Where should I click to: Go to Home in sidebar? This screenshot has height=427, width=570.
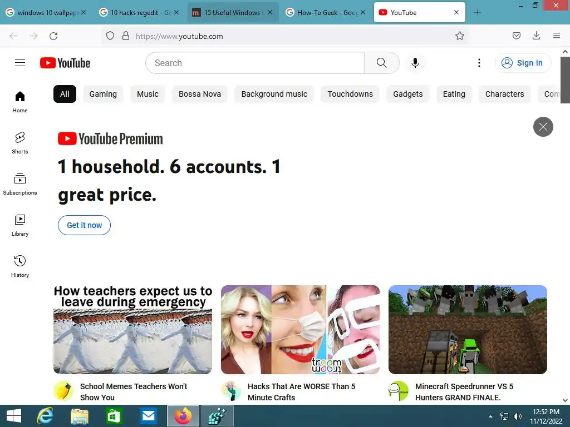click(x=20, y=102)
